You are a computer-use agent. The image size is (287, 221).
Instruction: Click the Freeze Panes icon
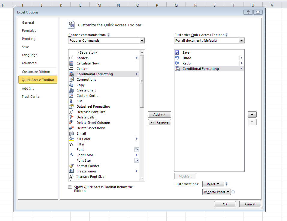click(71, 171)
